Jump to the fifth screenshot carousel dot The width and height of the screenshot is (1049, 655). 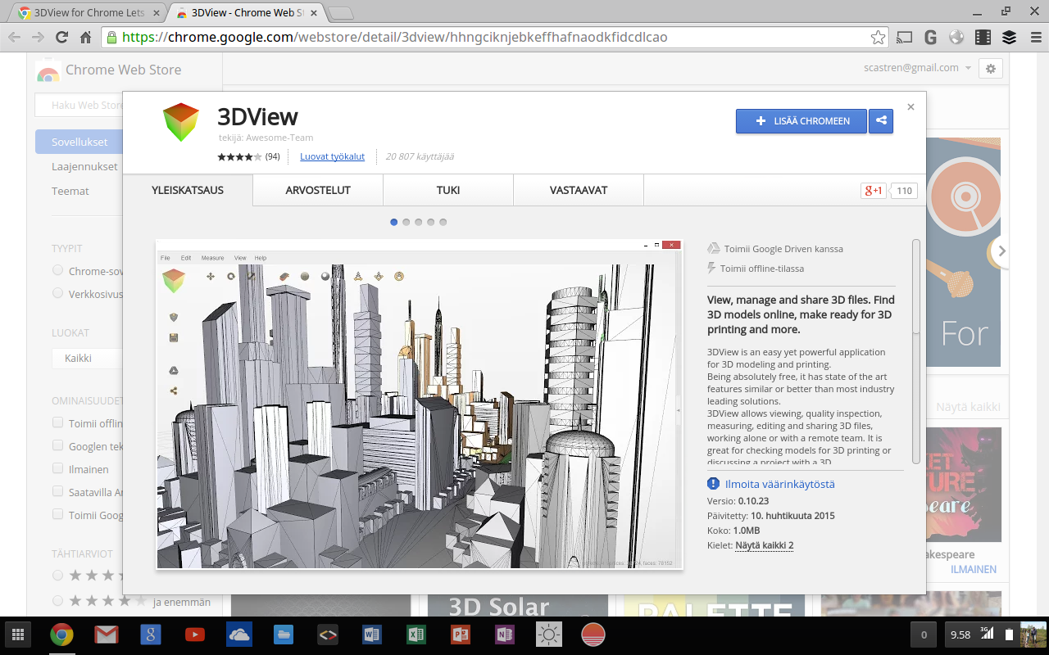(443, 222)
